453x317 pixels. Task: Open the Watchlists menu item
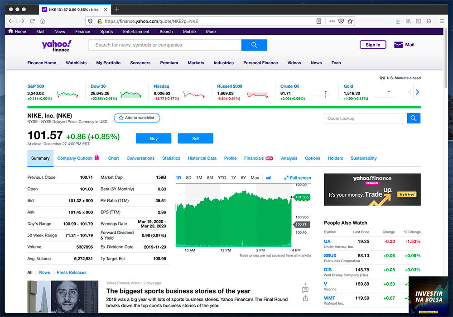pyautogui.click(x=76, y=62)
